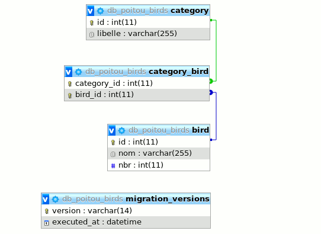321x234 pixels.
Task: Click the text-type icon beside nom
Action: [113, 154]
